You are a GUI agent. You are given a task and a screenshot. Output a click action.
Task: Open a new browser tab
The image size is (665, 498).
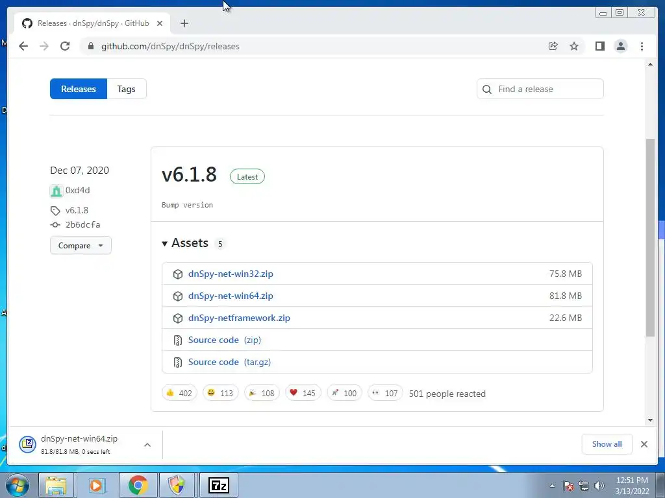(x=184, y=23)
